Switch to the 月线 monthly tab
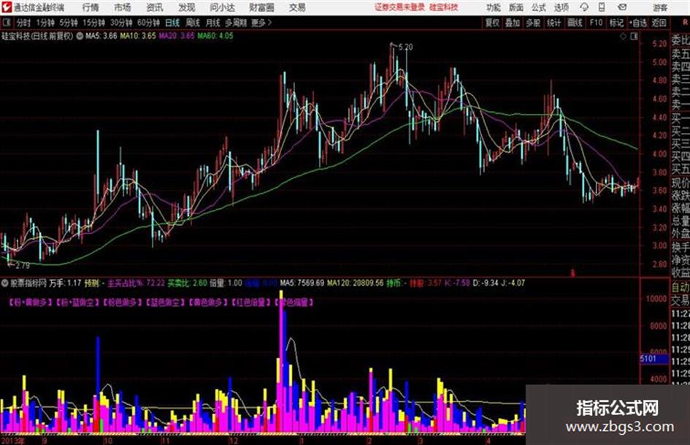690x445 pixels. pos(213,23)
